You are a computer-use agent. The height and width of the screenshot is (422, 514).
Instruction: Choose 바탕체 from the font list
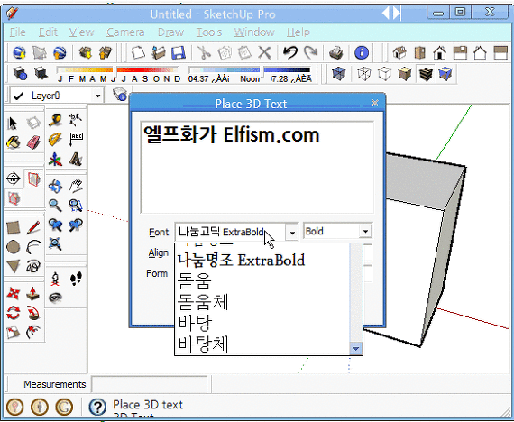203,344
